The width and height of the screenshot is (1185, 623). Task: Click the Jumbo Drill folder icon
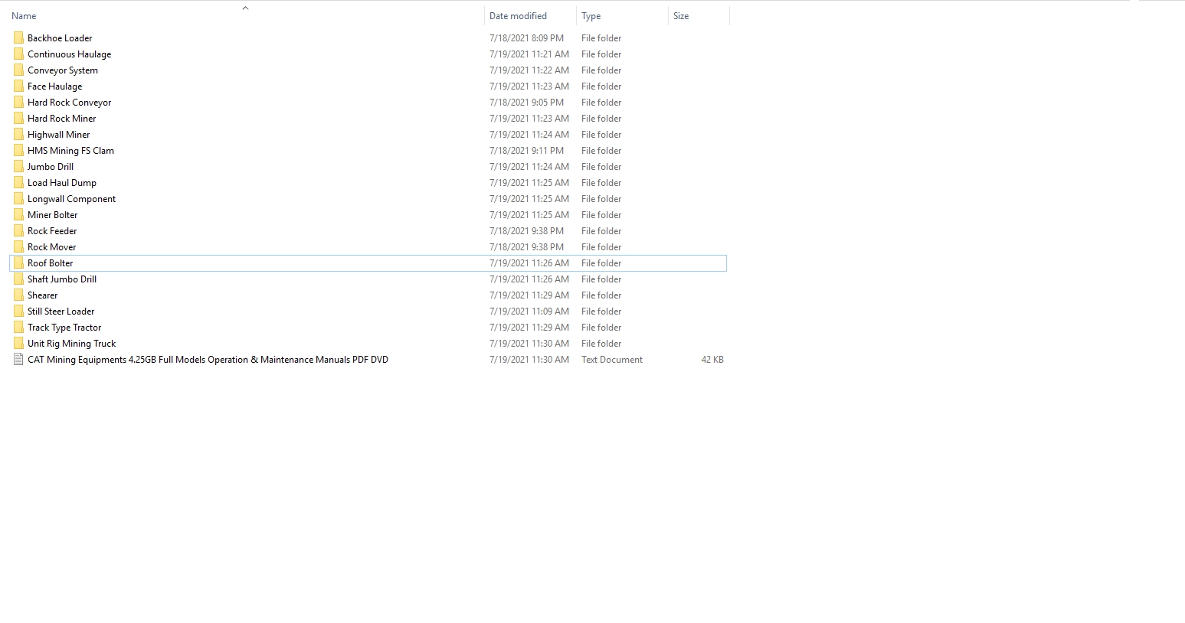pos(18,166)
